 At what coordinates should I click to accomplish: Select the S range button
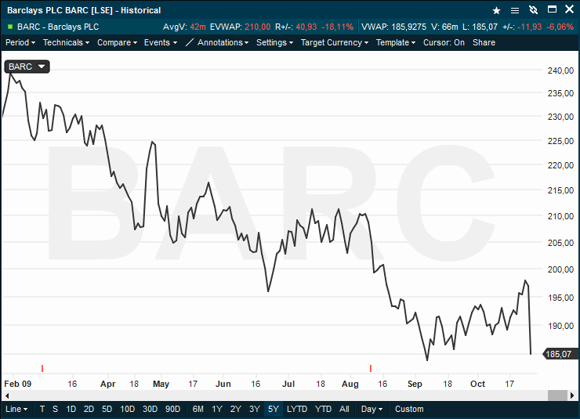(x=55, y=409)
